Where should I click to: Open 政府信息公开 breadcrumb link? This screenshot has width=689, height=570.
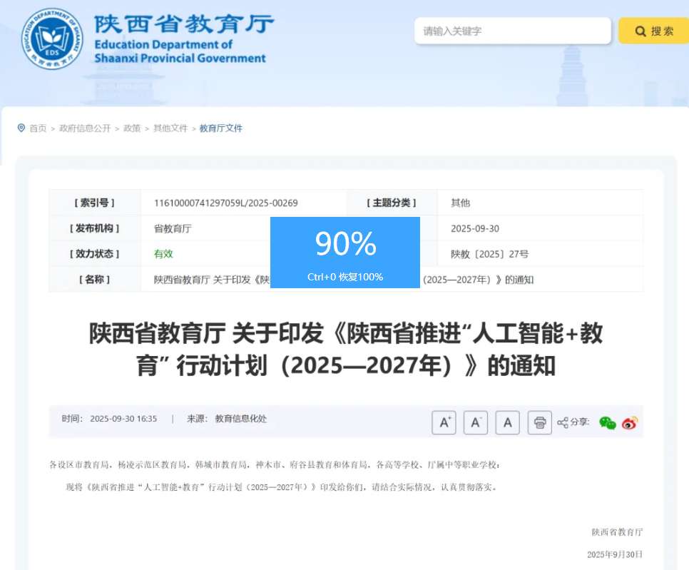pos(85,128)
